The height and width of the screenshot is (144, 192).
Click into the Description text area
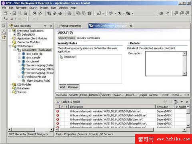coord(164,64)
